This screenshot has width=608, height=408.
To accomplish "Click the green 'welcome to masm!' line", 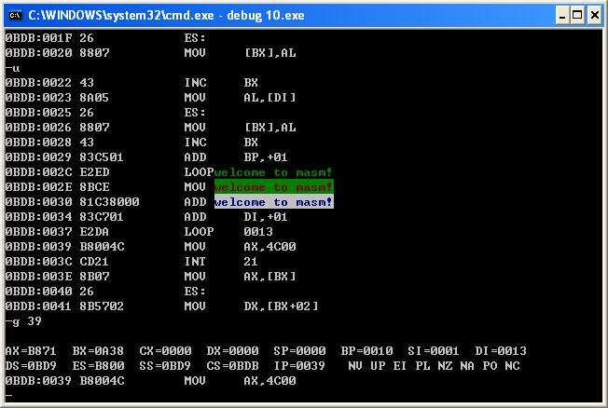I will pyautogui.click(x=273, y=172).
